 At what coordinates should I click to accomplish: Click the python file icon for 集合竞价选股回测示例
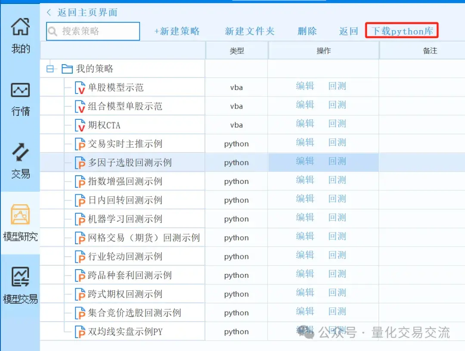80,313
